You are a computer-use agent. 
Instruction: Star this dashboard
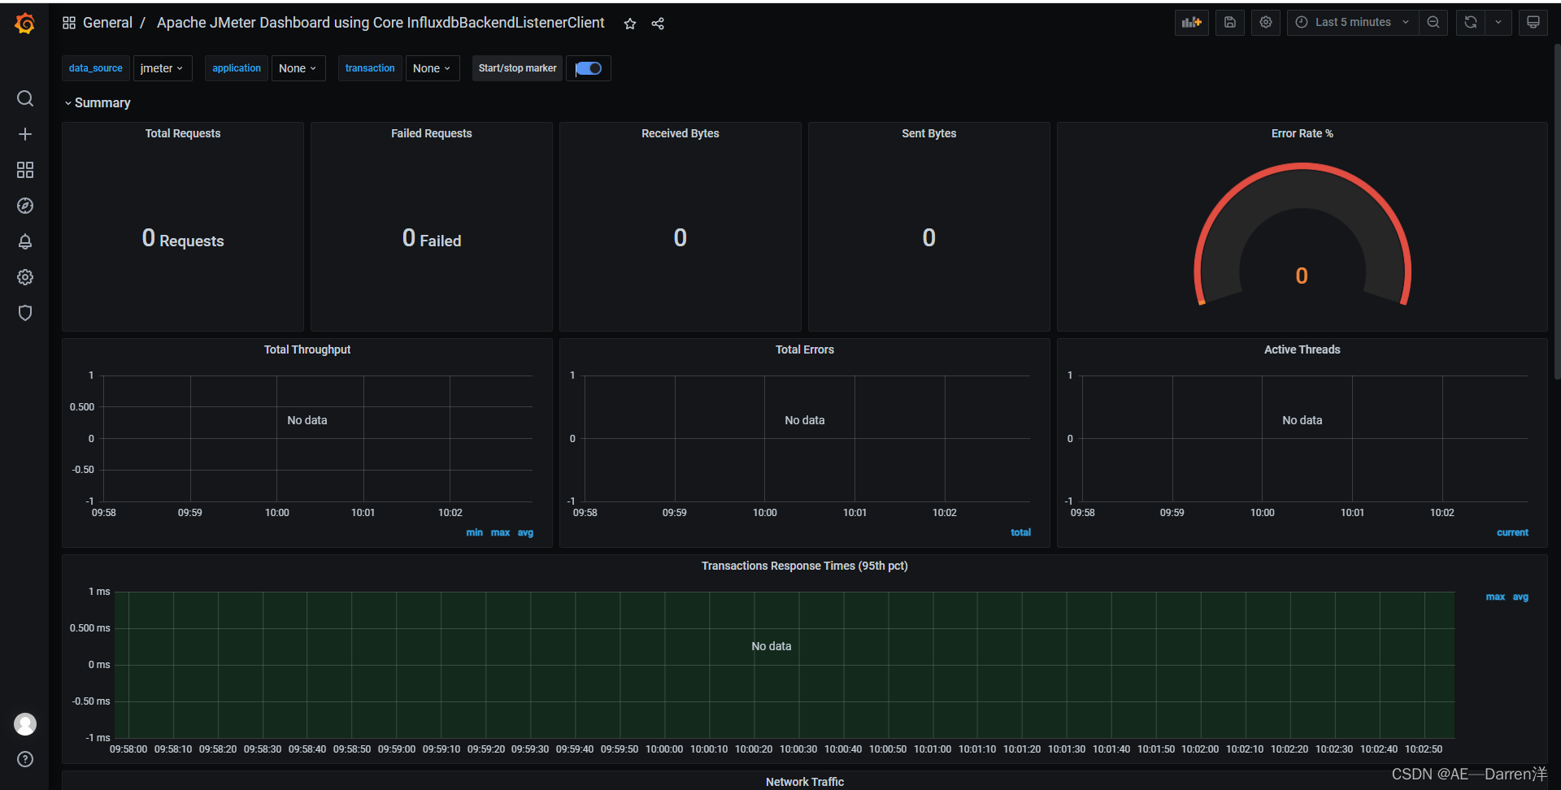coord(630,24)
